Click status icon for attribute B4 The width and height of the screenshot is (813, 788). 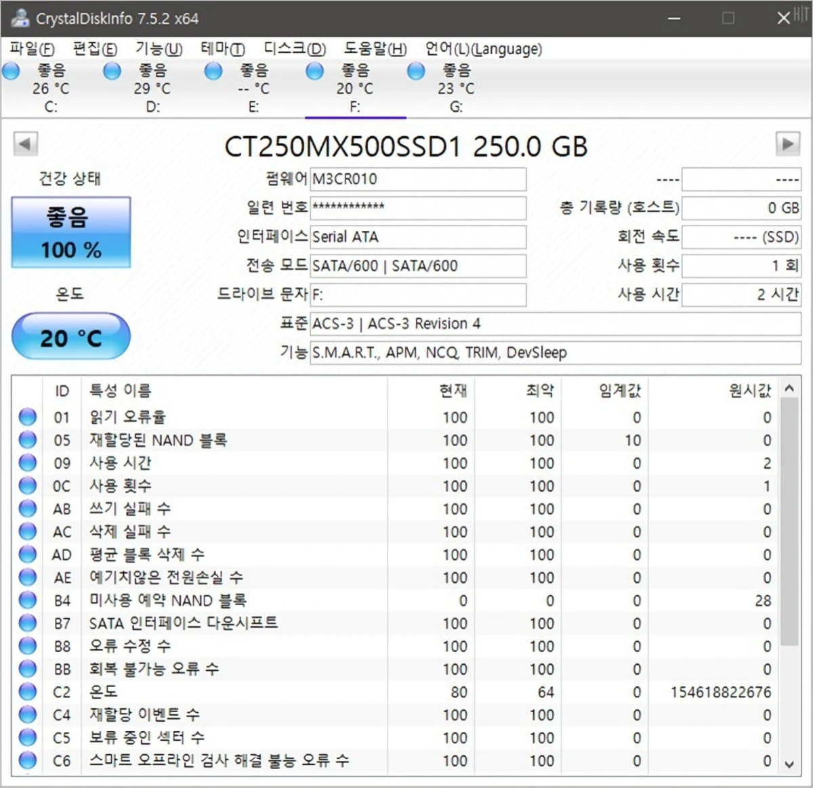click(28, 600)
